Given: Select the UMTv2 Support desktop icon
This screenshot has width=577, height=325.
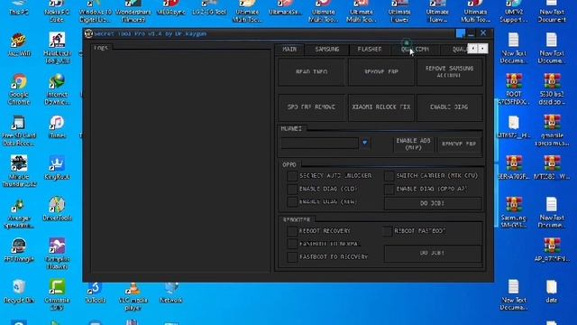Looking at the screenshot, I should [513, 11].
